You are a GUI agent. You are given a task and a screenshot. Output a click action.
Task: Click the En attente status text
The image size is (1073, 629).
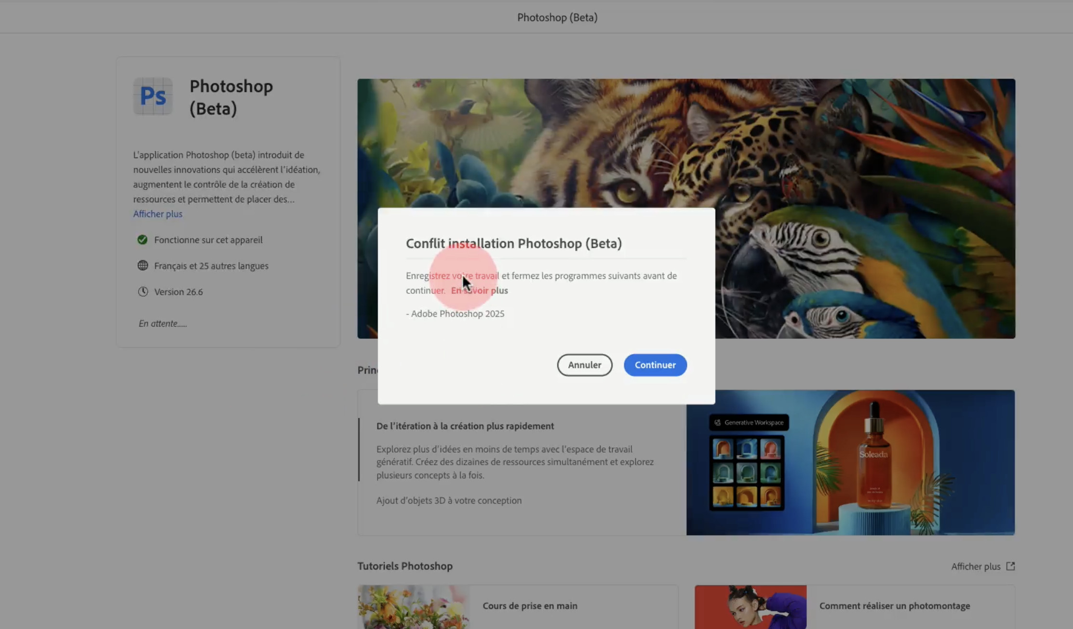click(162, 324)
